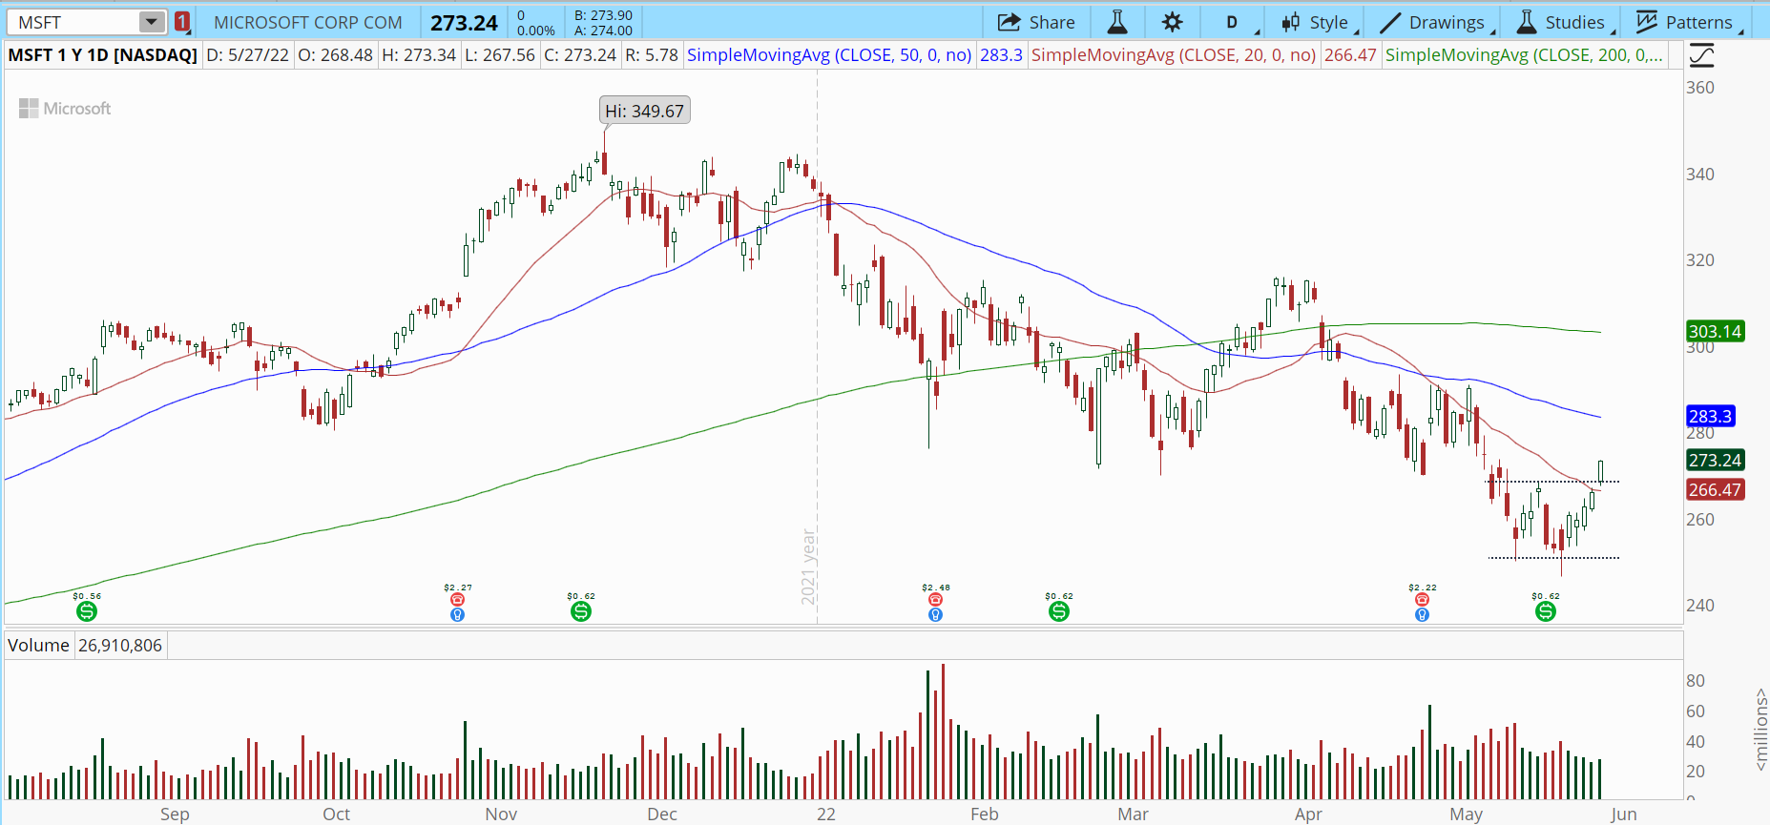Screen dimensions: 1770x825
Task: Click the $0.62 dividend icon in February
Action: [1059, 611]
